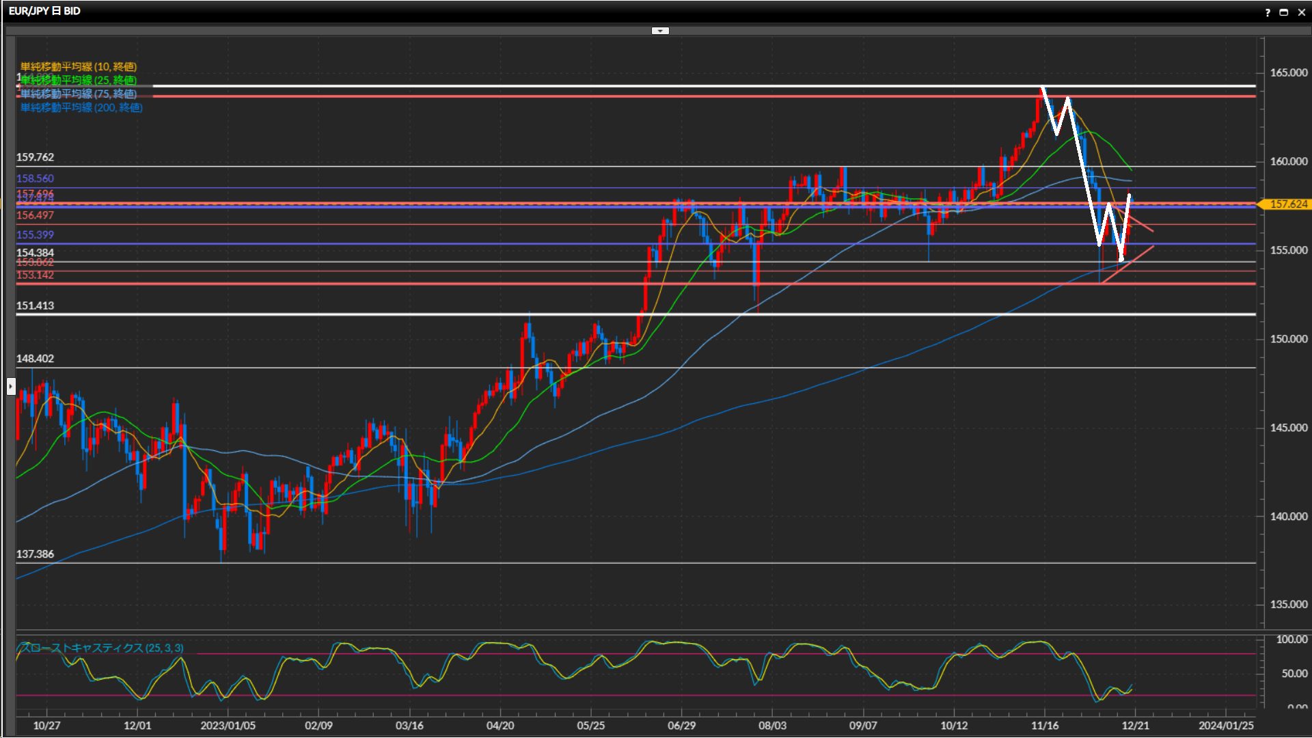Screen dimensions: 1312x738
Task: Select the 137.386 horizontal line label
Action: pyautogui.click(x=35, y=553)
